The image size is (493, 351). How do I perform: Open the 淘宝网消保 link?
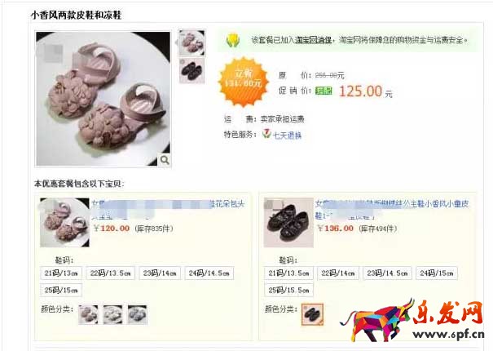(x=314, y=40)
